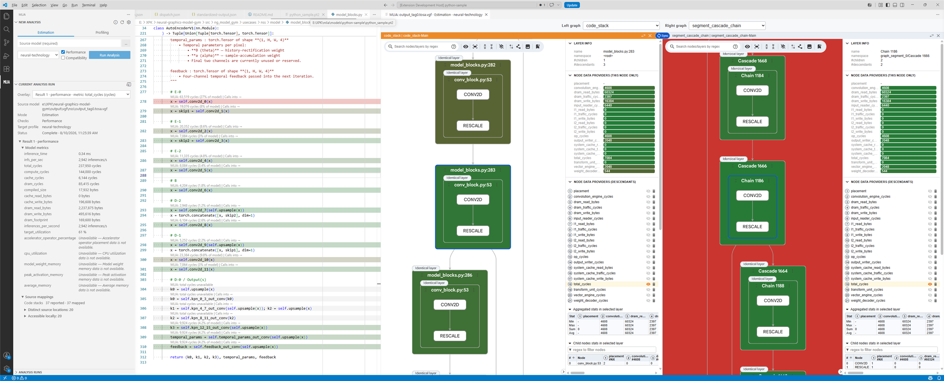Toggle total_cycles visibility in right descendants list
This screenshot has height=381, width=944.
(x=930, y=284)
